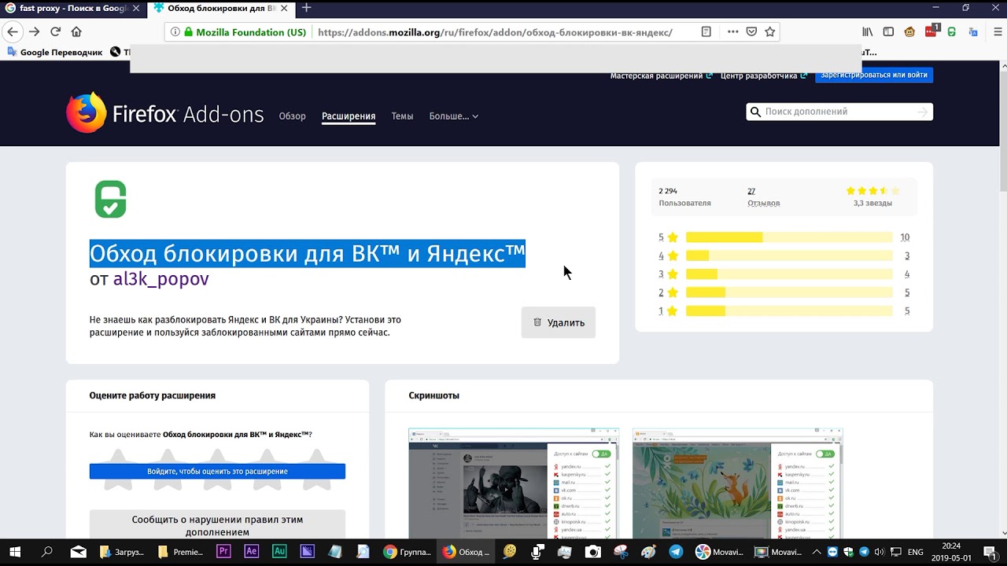This screenshot has height=566, width=1007.
Task: Click the address bar URL
Action: click(x=495, y=32)
